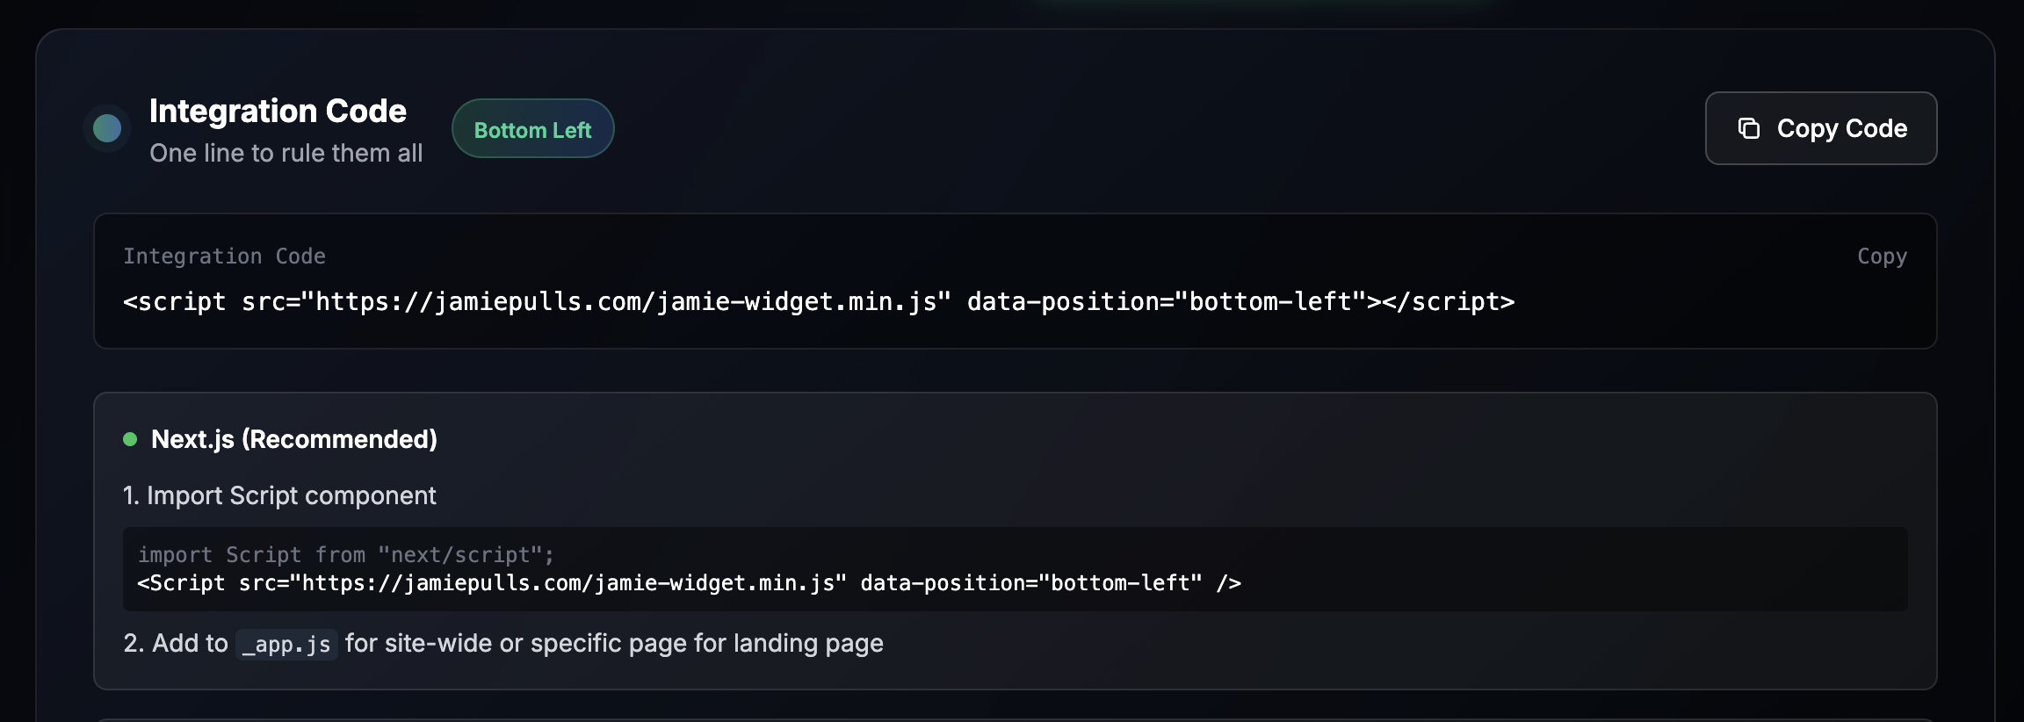Click the import Script from next/script line
Image resolution: width=2024 pixels, height=722 pixels.
pos(346,555)
